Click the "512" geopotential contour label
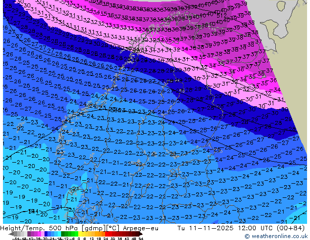This screenshot has width=310, height=240. (221, 15)
